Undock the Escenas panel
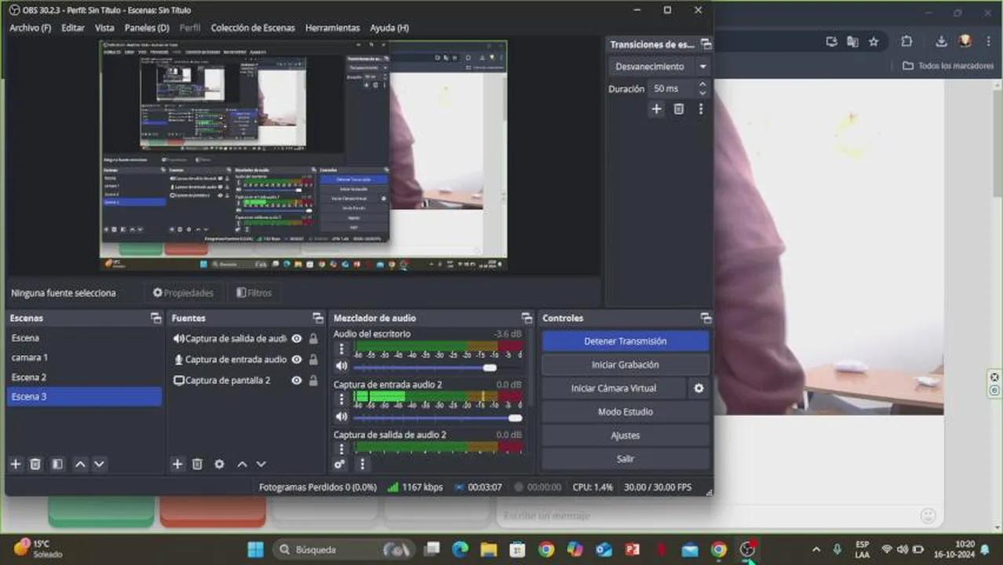The image size is (1003, 565). pos(156,318)
